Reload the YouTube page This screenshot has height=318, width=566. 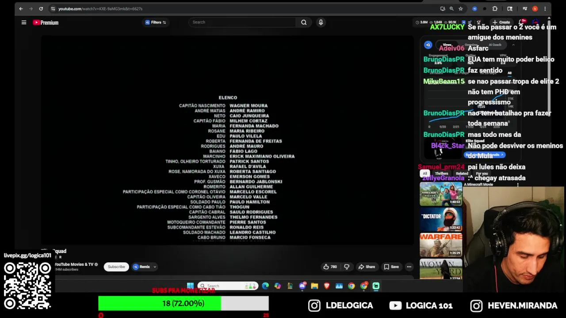coord(41,8)
